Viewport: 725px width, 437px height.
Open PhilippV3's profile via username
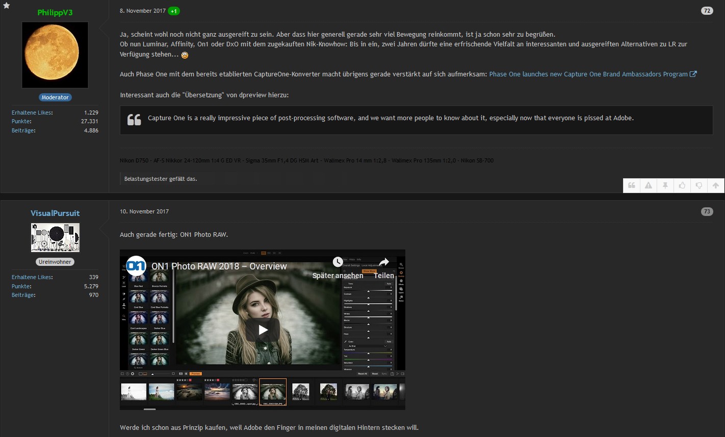click(55, 13)
